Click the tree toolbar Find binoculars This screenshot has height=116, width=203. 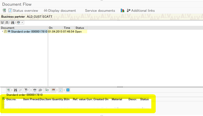[x=12, y=23]
